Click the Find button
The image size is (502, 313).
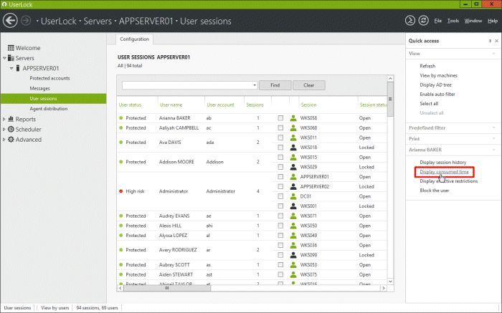coord(275,85)
